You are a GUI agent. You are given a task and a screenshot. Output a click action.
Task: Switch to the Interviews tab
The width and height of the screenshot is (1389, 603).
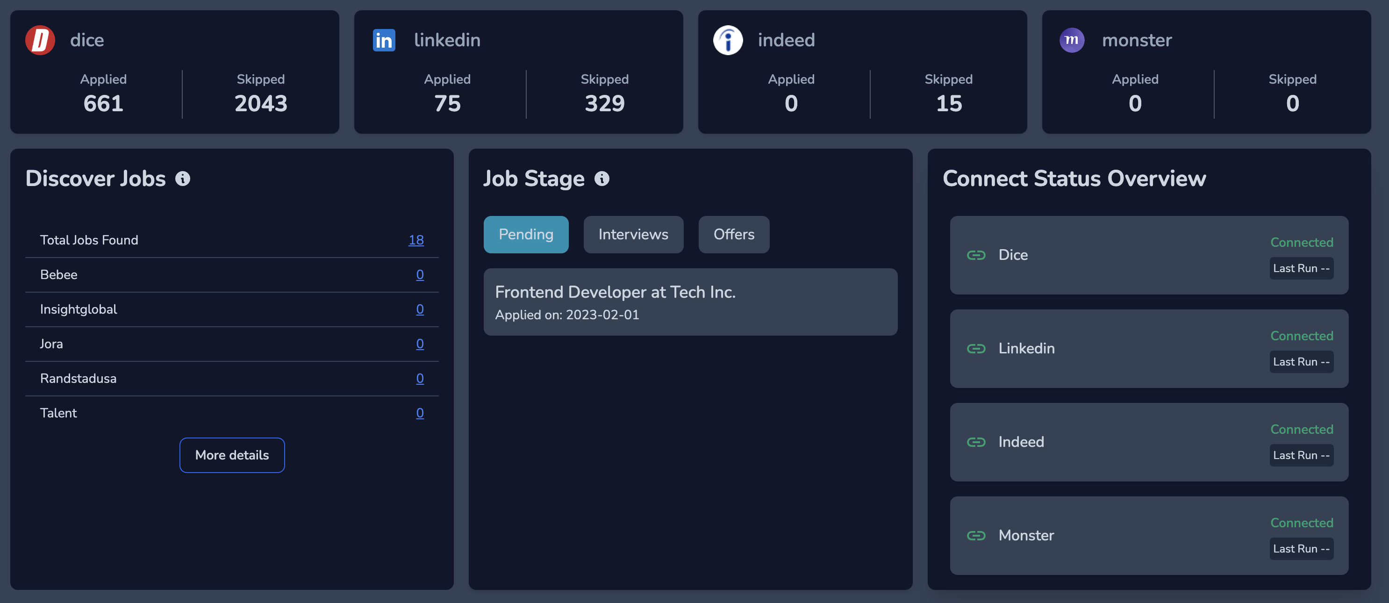[x=633, y=235]
